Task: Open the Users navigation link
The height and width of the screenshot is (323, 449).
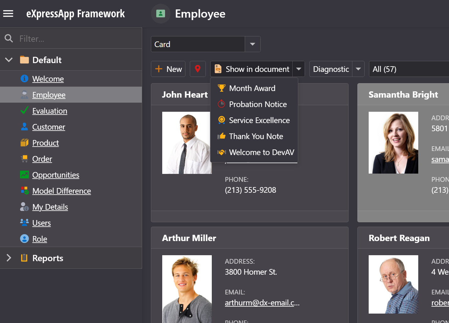Action: tap(41, 223)
